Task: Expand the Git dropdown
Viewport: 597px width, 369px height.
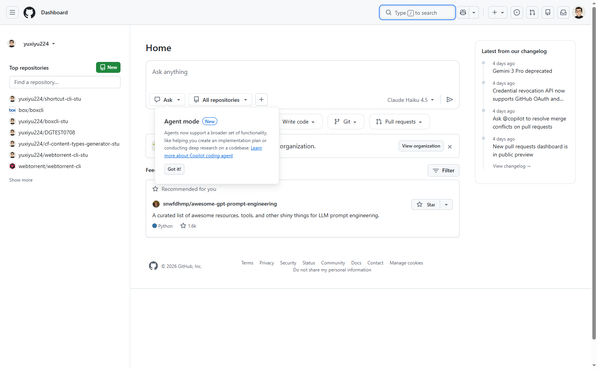Action: [346, 122]
